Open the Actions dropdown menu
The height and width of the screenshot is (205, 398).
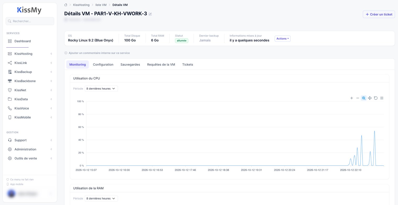click(283, 39)
